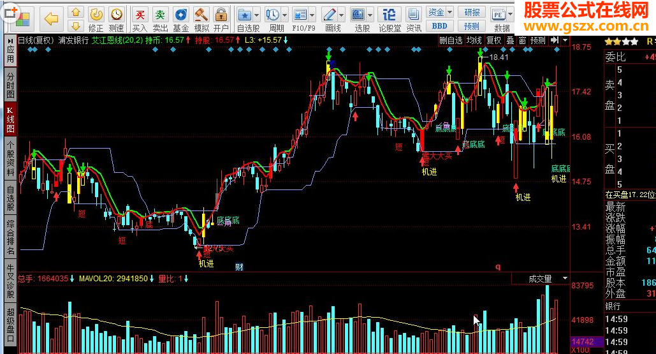Click the jump-to-end arrow above chart

555,40
